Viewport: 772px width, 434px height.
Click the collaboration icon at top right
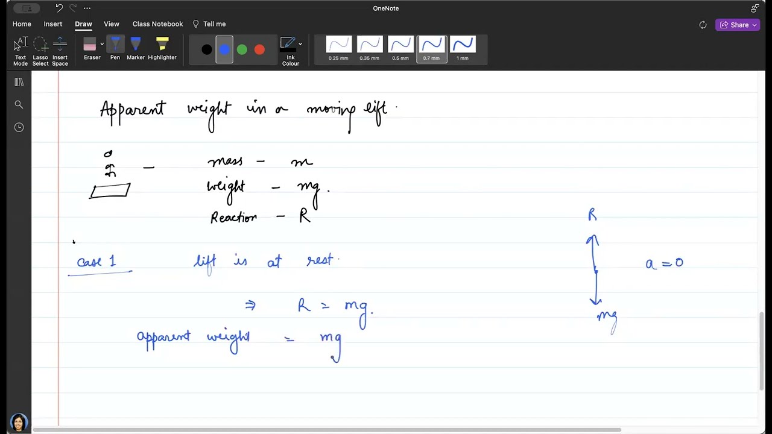pyautogui.click(x=755, y=8)
